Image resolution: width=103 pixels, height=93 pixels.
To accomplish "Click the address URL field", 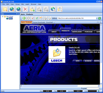I will (77, 18).
